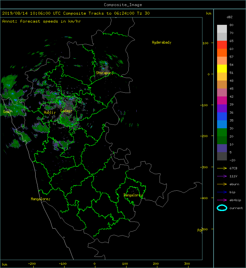
Task: Click the -300 tick on vertical axis
Action: 204,167
